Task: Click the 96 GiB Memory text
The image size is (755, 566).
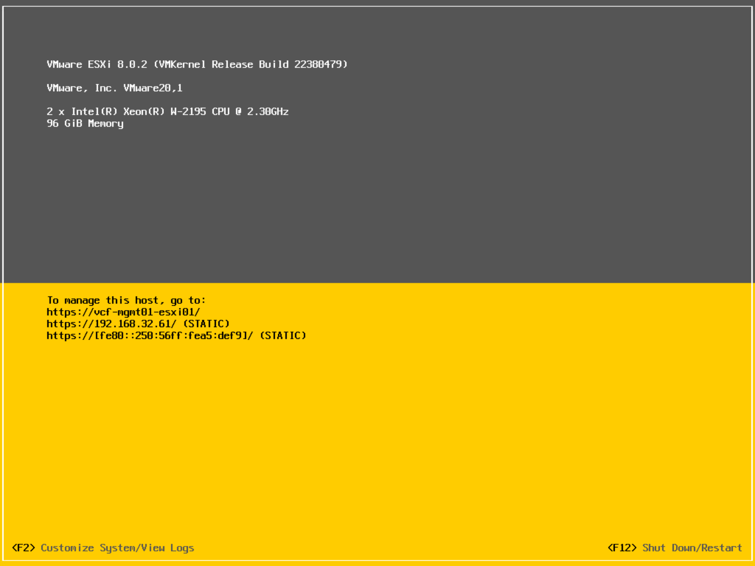Action: tap(85, 124)
